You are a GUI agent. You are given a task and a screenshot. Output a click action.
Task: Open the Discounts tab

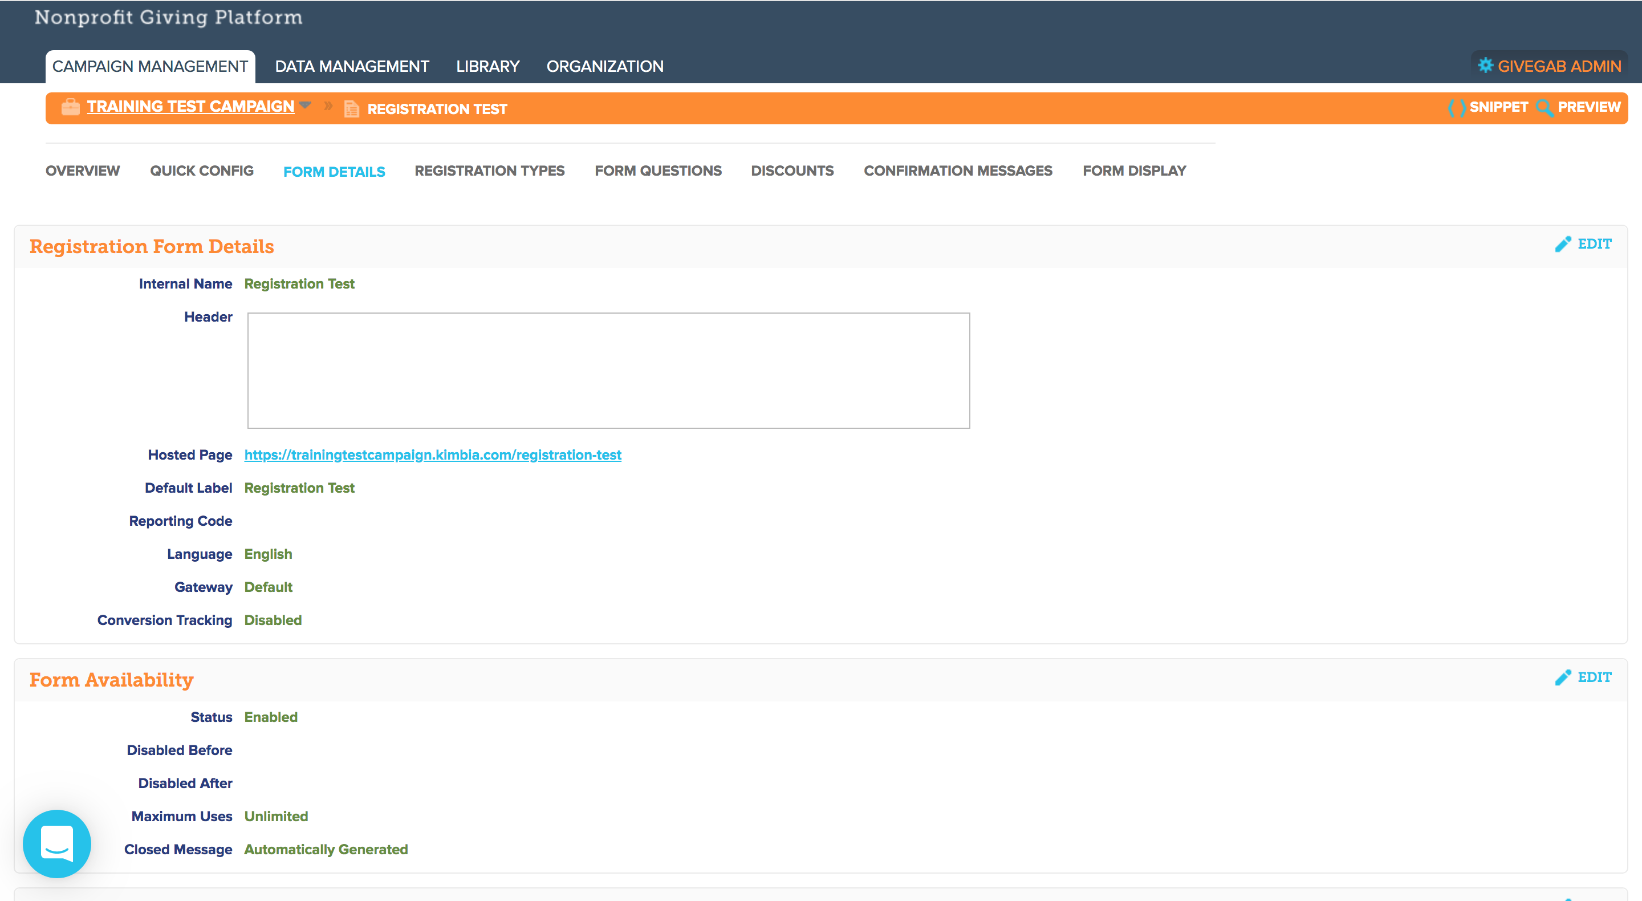coord(792,171)
